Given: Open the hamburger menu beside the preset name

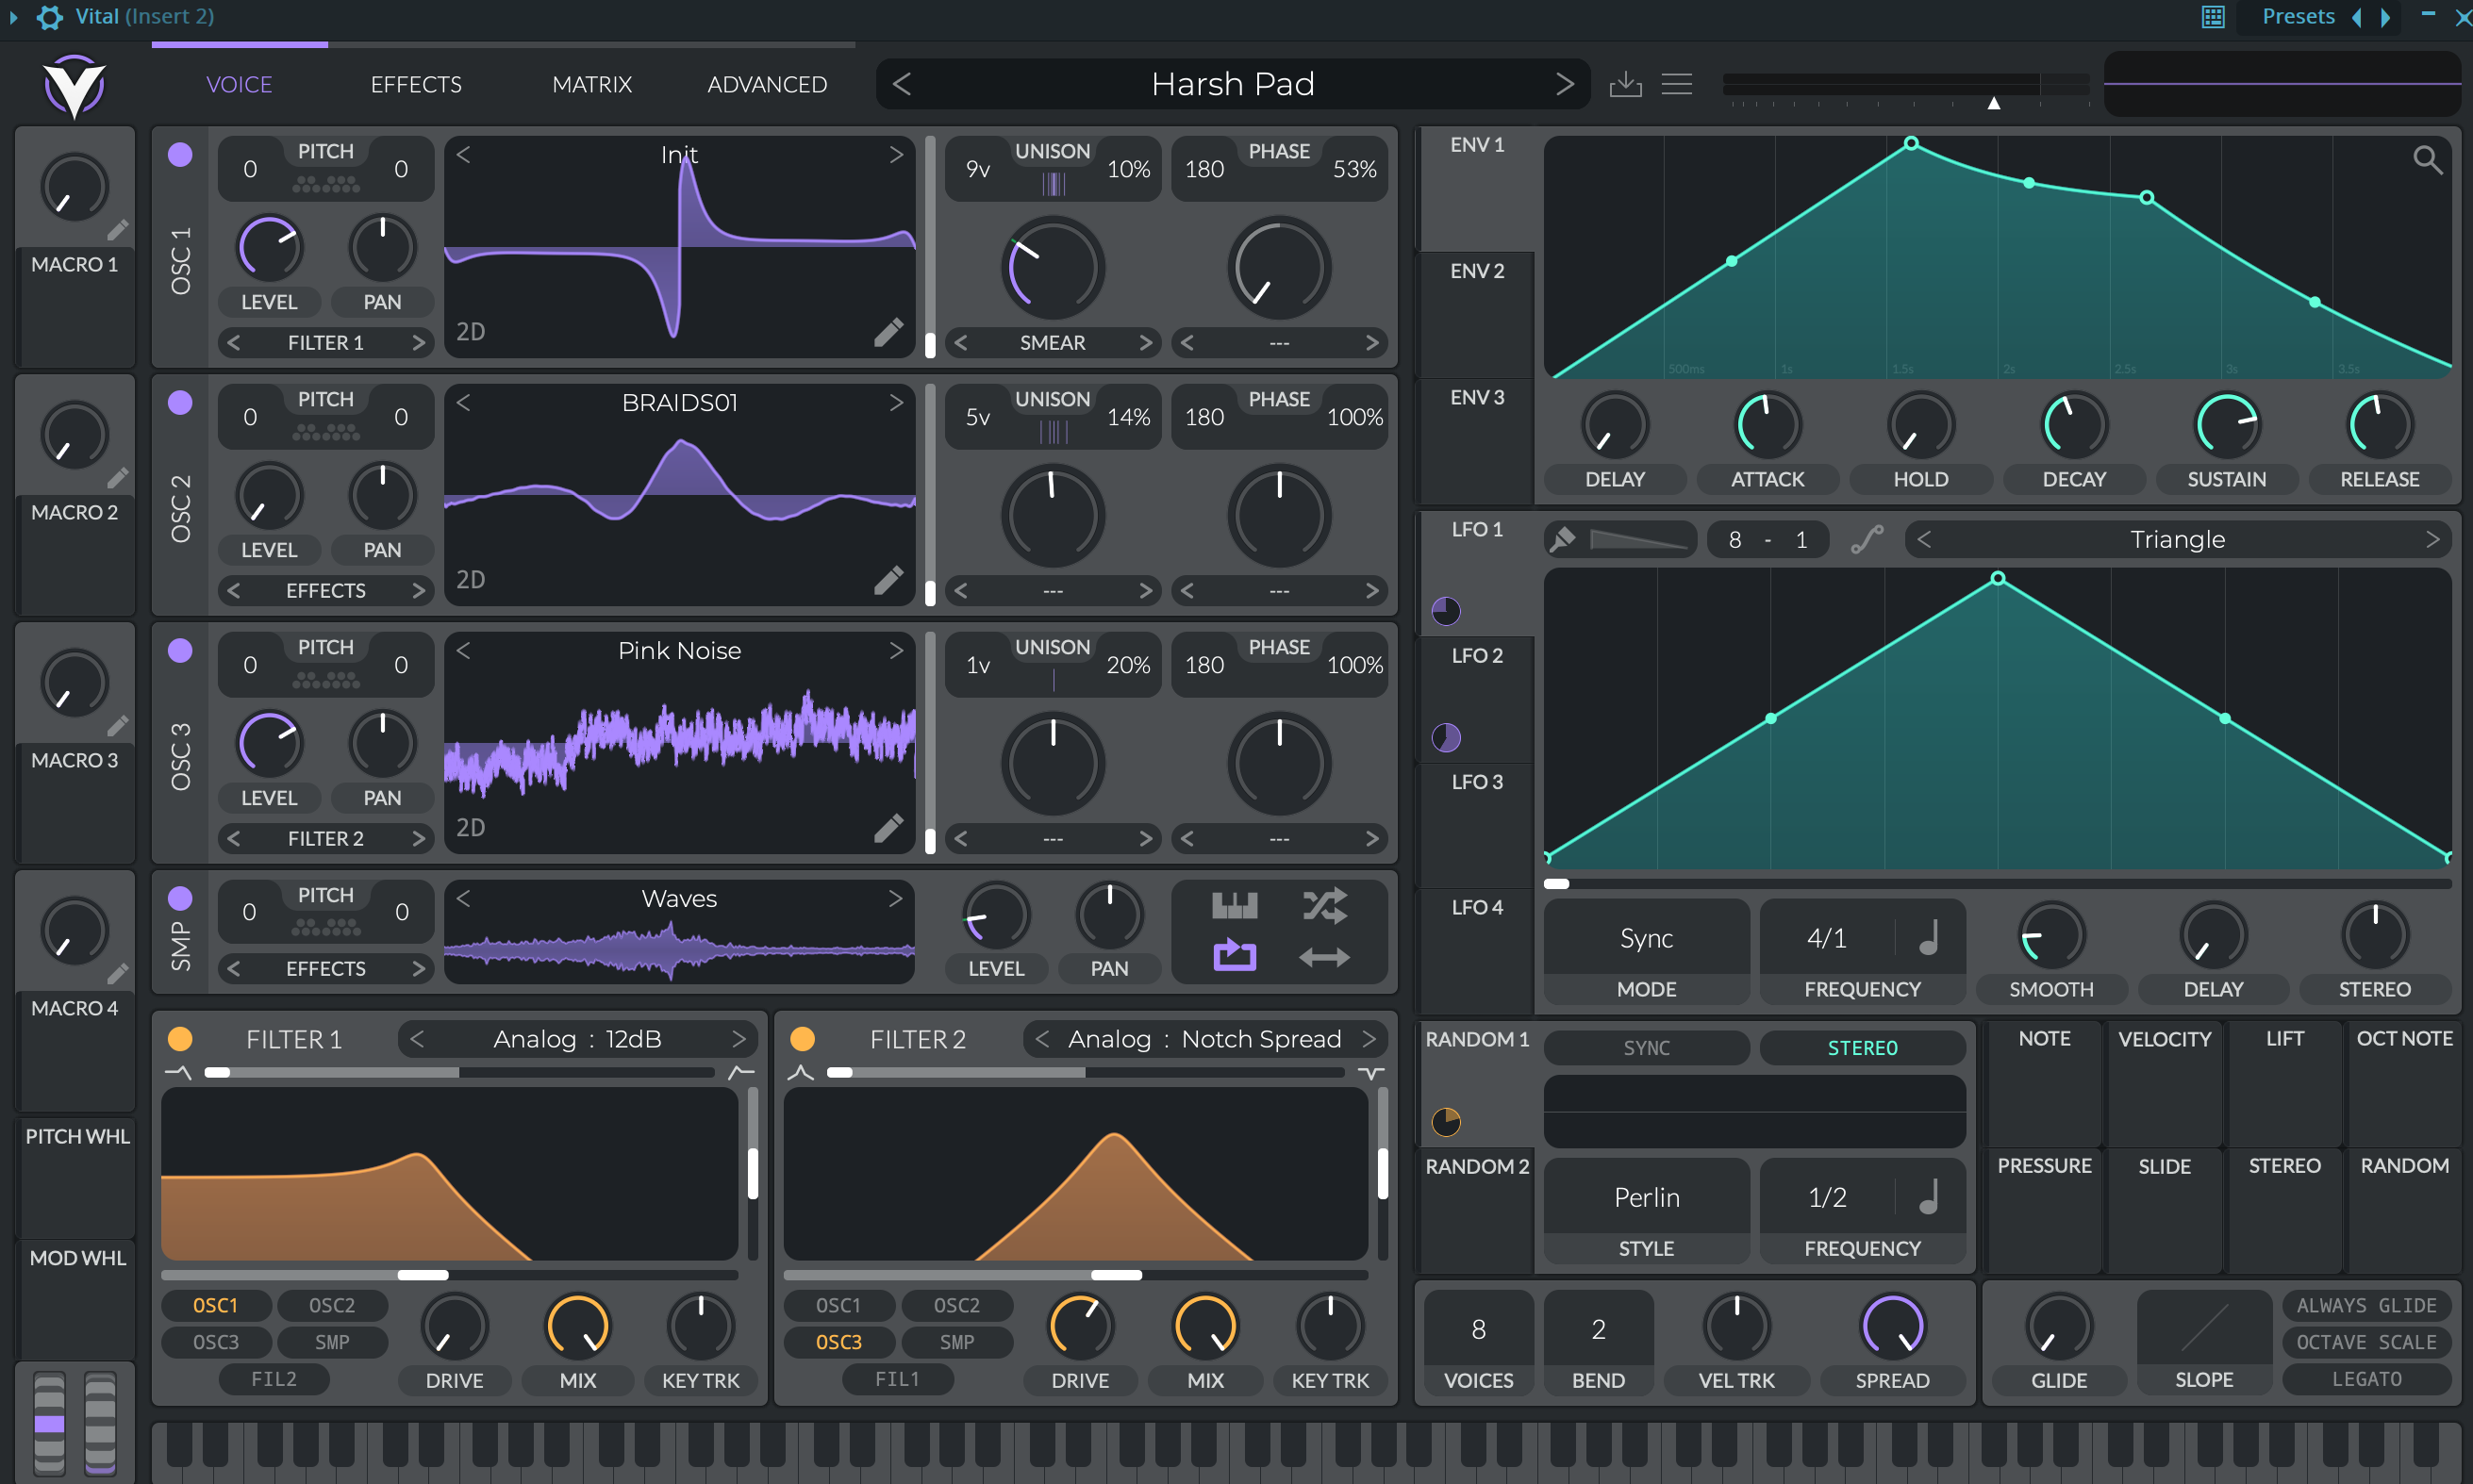Looking at the screenshot, I should coord(1677,84).
